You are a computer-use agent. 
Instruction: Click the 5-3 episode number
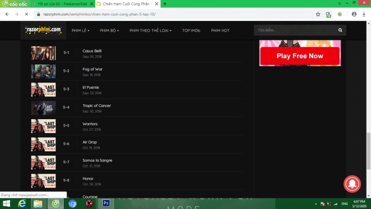pos(66,89)
